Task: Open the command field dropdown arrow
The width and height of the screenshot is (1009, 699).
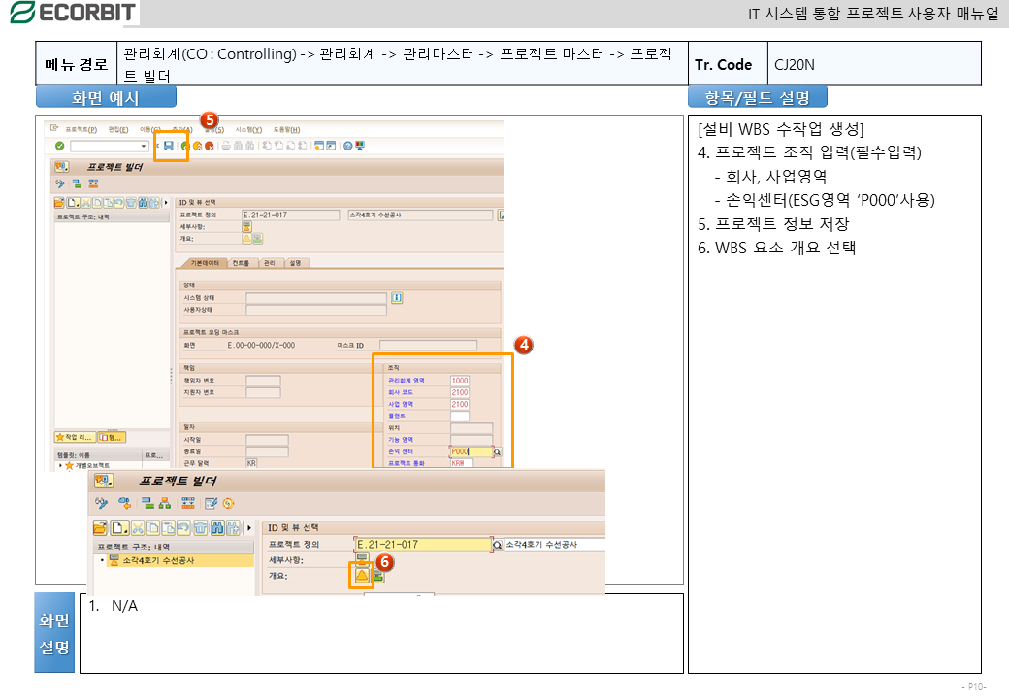Action: (x=145, y=146)
